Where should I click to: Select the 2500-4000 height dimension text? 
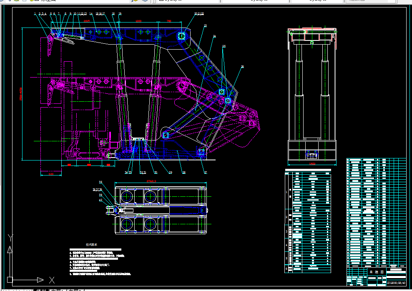point(21,94)
